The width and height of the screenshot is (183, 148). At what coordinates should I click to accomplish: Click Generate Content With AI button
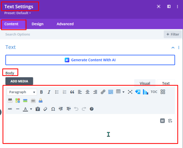click(90, 60)
